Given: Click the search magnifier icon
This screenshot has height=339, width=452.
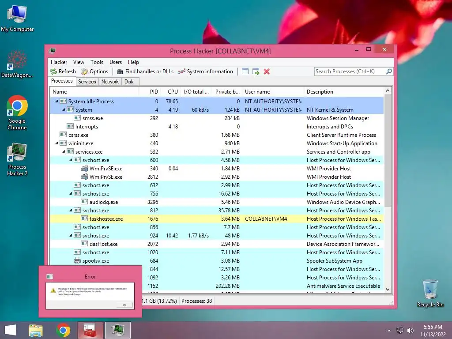Looking at the screenshot, I should pos(389,71).
